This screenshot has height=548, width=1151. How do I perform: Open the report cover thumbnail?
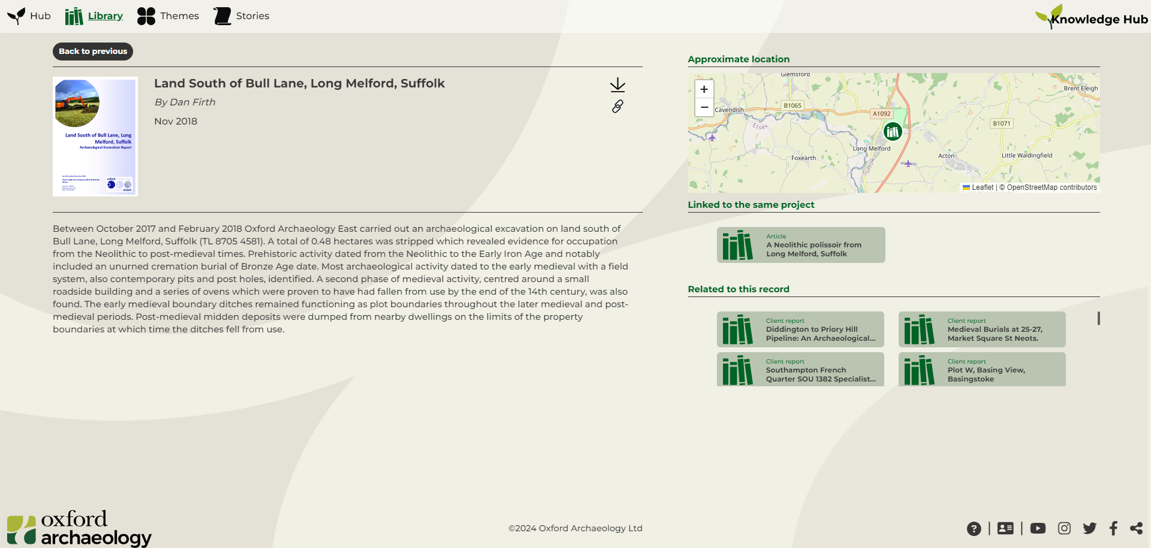(x=95, y=137)
